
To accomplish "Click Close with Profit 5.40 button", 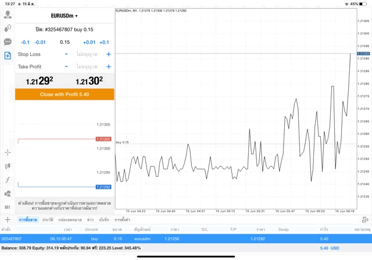I will click(x=65, y=94).
